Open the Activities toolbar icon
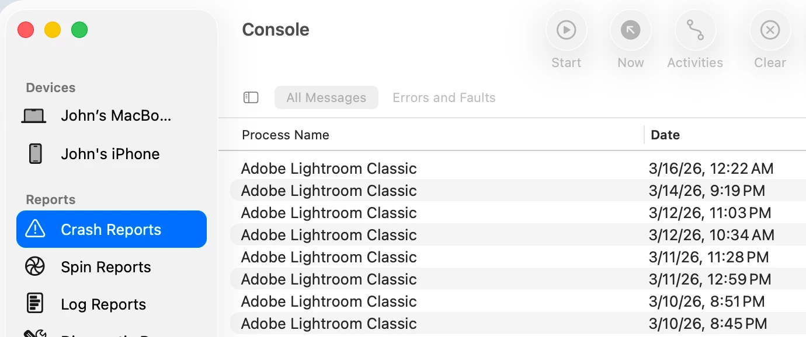Image resolution: width=806 pixels, height=337 pixels. pyautogui.click(x=694, y=30)
